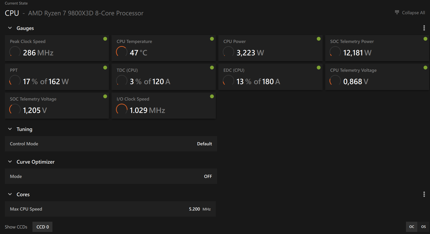Open the Gauges section three-dot menu
This screenshot has width=430, height=234.
point(424,28)
